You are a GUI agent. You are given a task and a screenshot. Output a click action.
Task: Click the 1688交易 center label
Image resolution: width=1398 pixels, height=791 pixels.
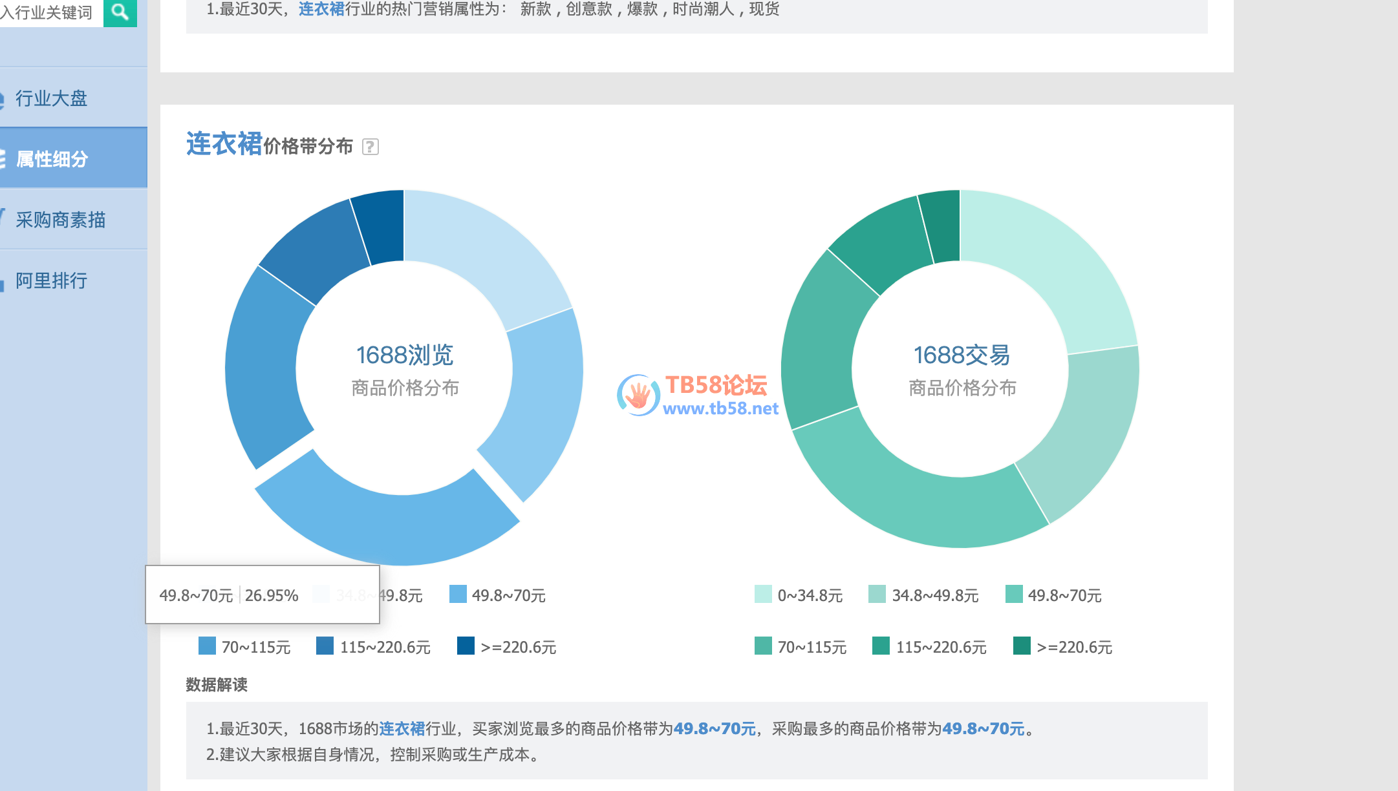(x=962, y=355)
